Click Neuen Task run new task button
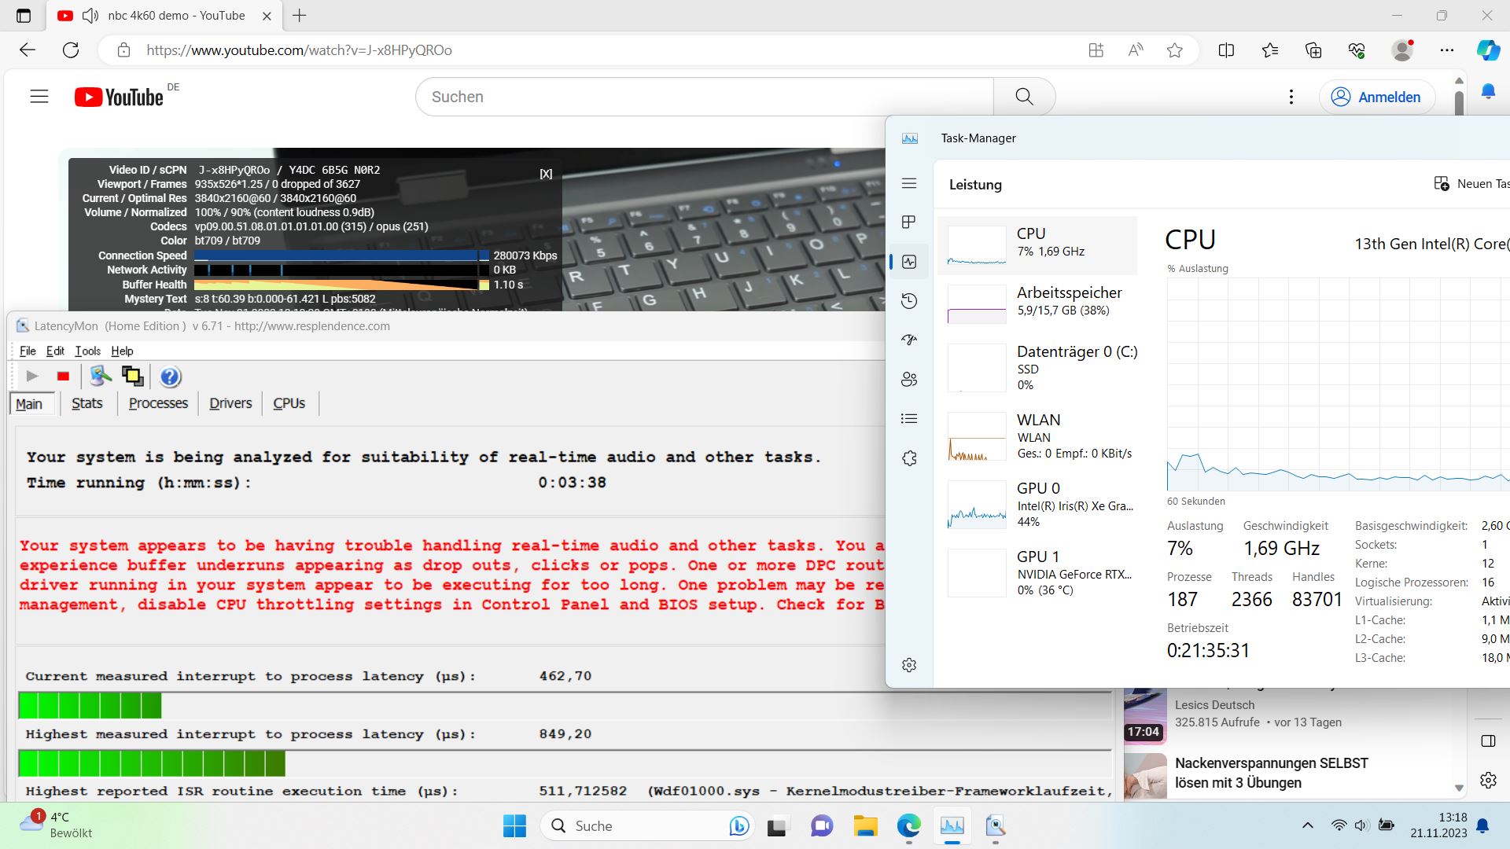This screenshot has height=849, width=1510. 1471,184
